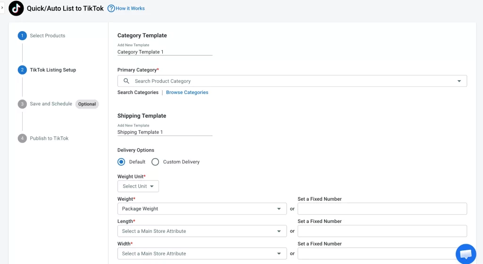Click the Category Template heading
The image size is (483, 264).
142,35
